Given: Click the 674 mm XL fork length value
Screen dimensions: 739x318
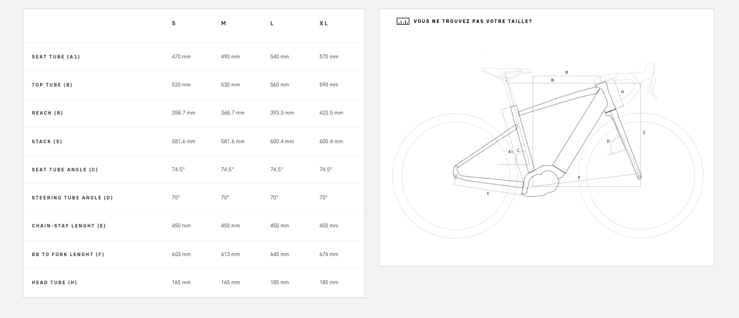Looking at the screenshot, I should pyautogui.click(x=329, y=254).
